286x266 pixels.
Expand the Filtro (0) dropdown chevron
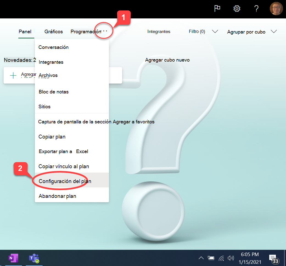215,31
